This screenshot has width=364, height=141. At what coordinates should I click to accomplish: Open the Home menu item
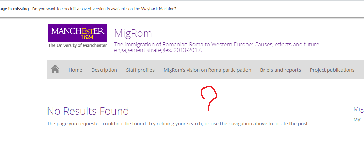pyautogui.click(x=75, y=70)
